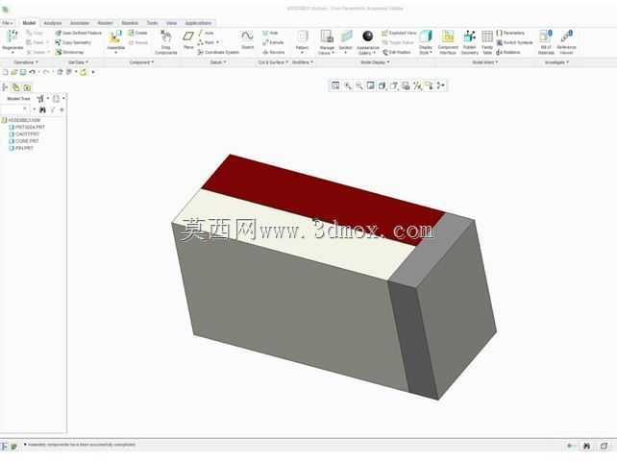Viewport: 617px width, 462px height.
Task: Expand the Model Display group dropdown
Action: click(x=375, y=62)
